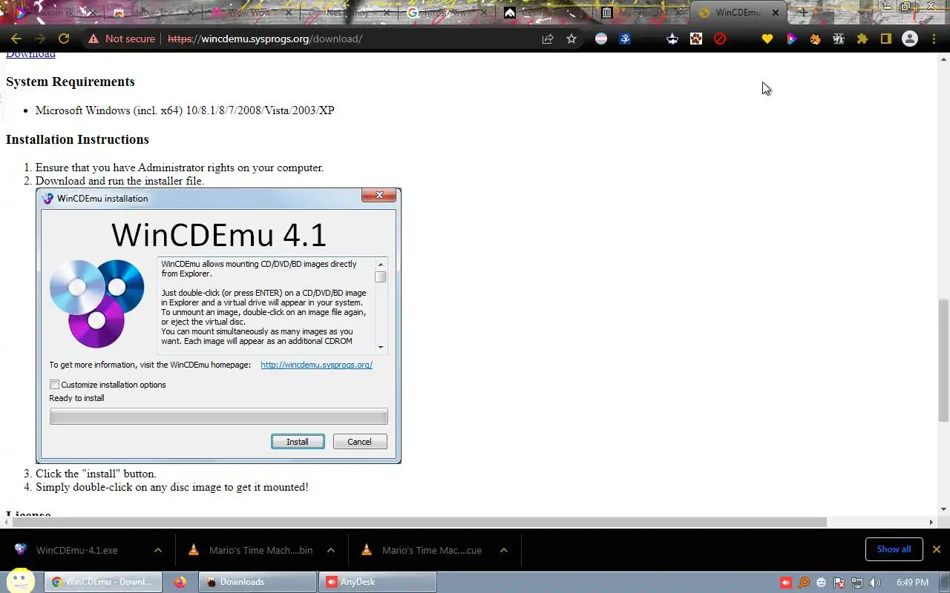
Task: Reload the current page
Action: point(64,39)
